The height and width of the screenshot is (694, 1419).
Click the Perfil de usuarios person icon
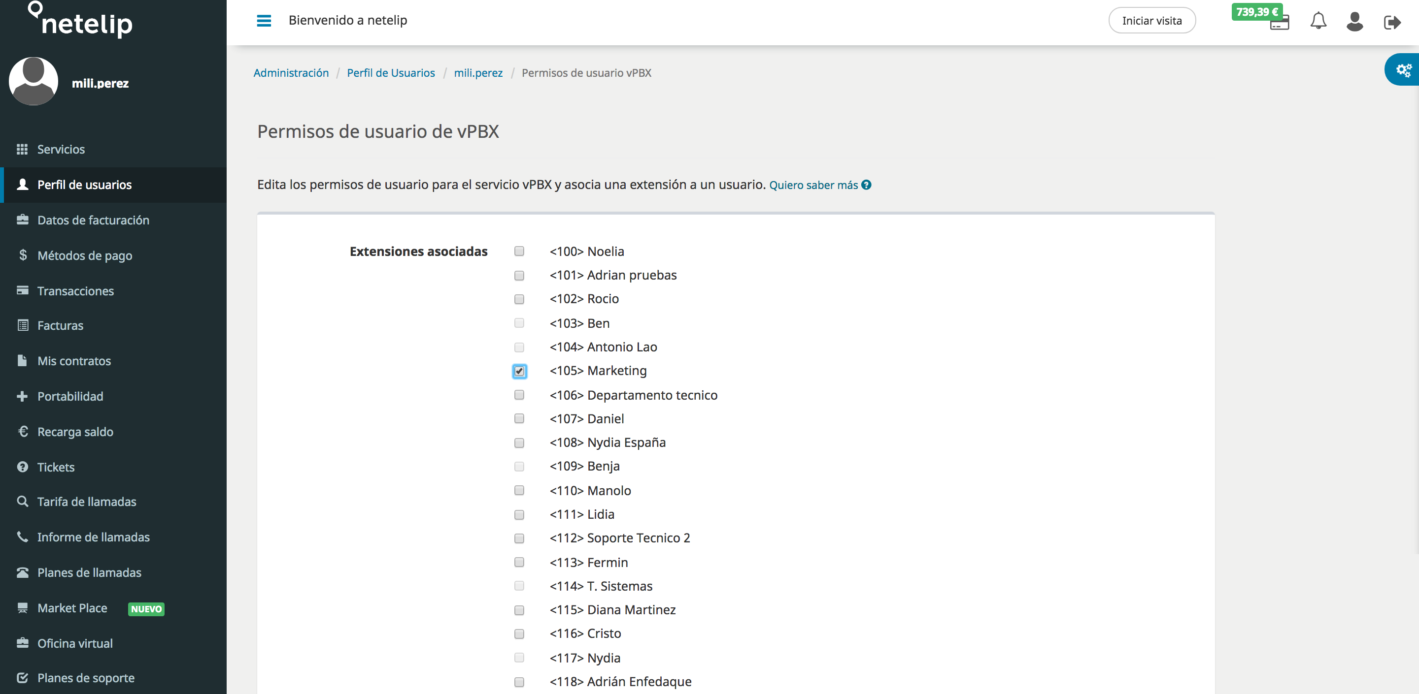(x=23, y=185)
